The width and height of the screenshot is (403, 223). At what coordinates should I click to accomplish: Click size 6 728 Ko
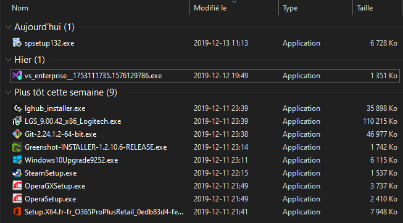383,43
